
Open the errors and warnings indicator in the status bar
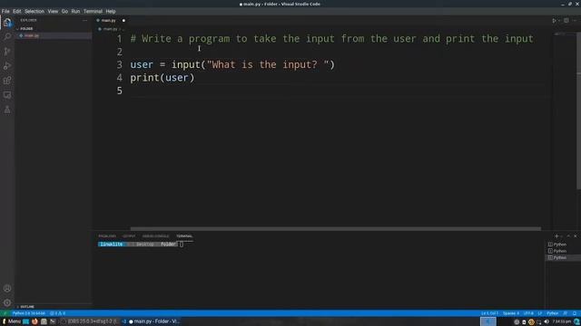tap(57, 313)
